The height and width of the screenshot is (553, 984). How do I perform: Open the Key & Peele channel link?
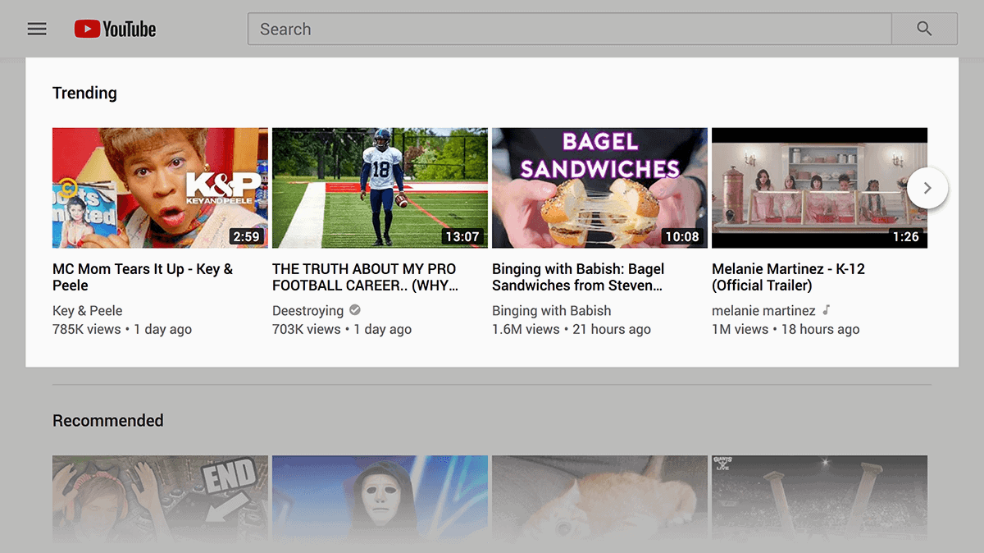tap(87, 311)
